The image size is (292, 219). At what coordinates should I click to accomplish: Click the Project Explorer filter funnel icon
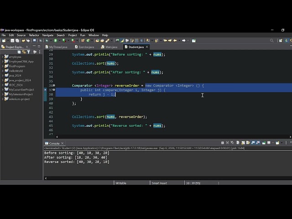(x=28, y=52)
